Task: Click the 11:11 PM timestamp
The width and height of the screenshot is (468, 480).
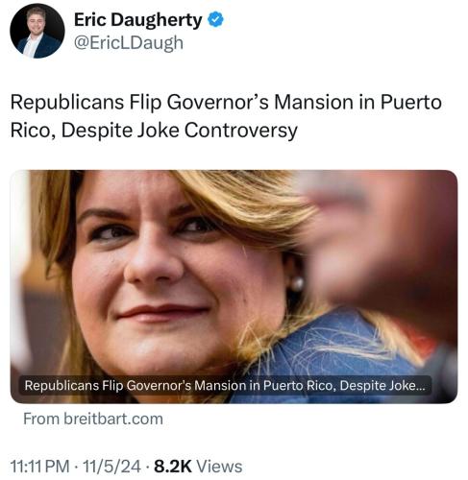Action: pos(40,467)
